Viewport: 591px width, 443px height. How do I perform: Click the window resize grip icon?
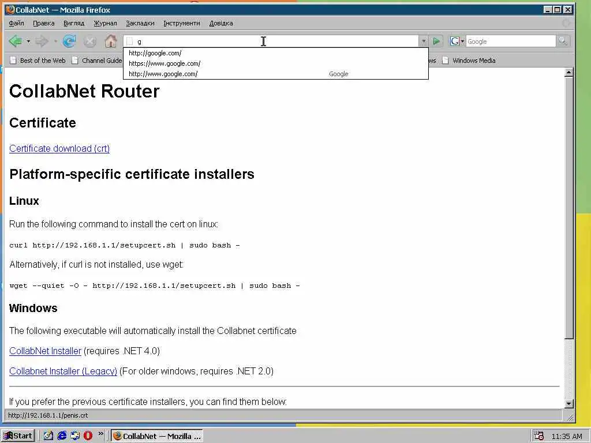pos(570,417)
